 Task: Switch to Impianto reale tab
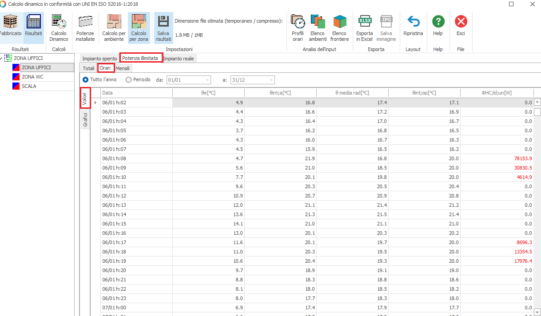pyautogui.click(x=179, y=59)
